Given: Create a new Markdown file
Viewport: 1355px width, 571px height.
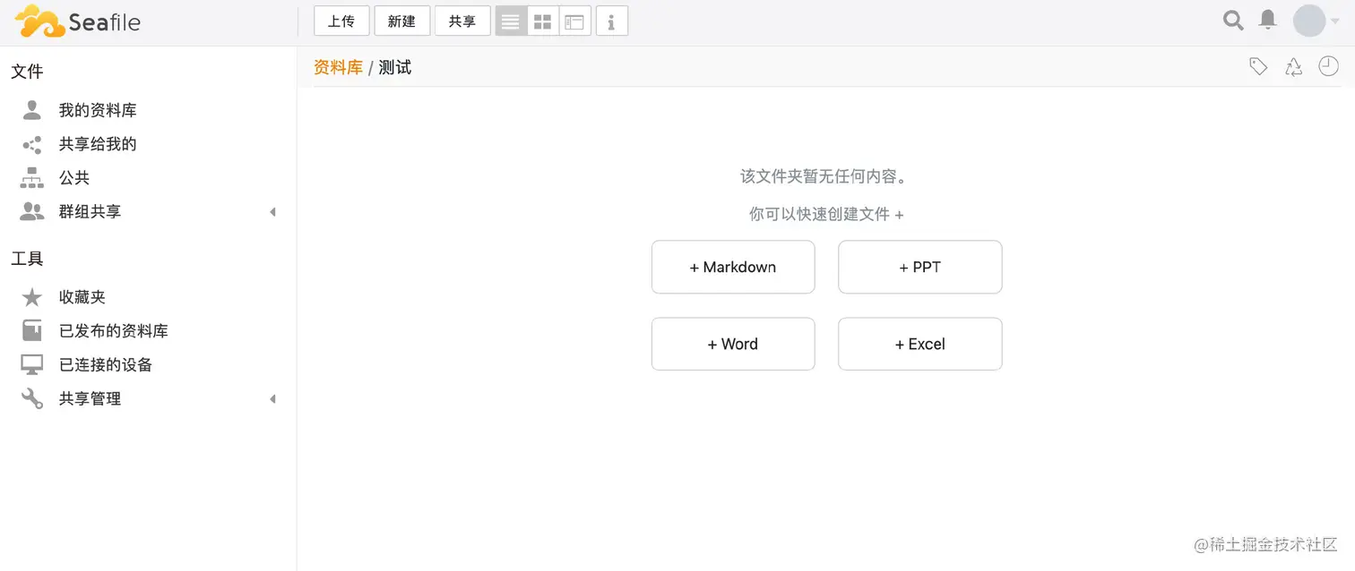Looking at the screenshot, I should tap(733, 267).
